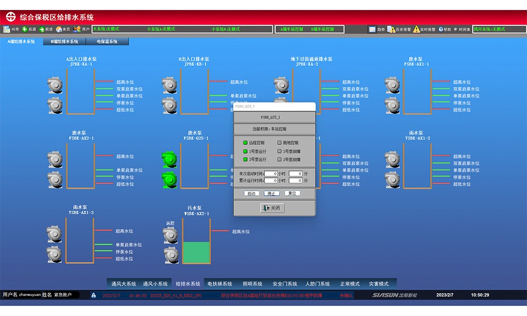Open the 用户 user icon
This screenshot has width=527, height=316.
(77, 29)
